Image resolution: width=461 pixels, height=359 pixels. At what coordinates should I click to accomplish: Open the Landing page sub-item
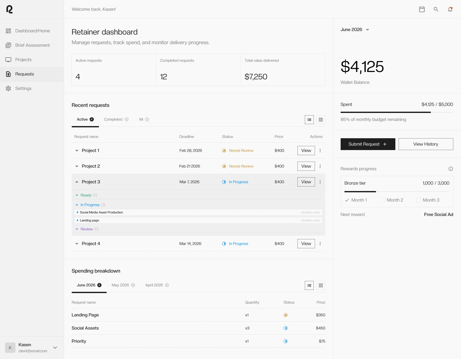[x=198, y=220]
